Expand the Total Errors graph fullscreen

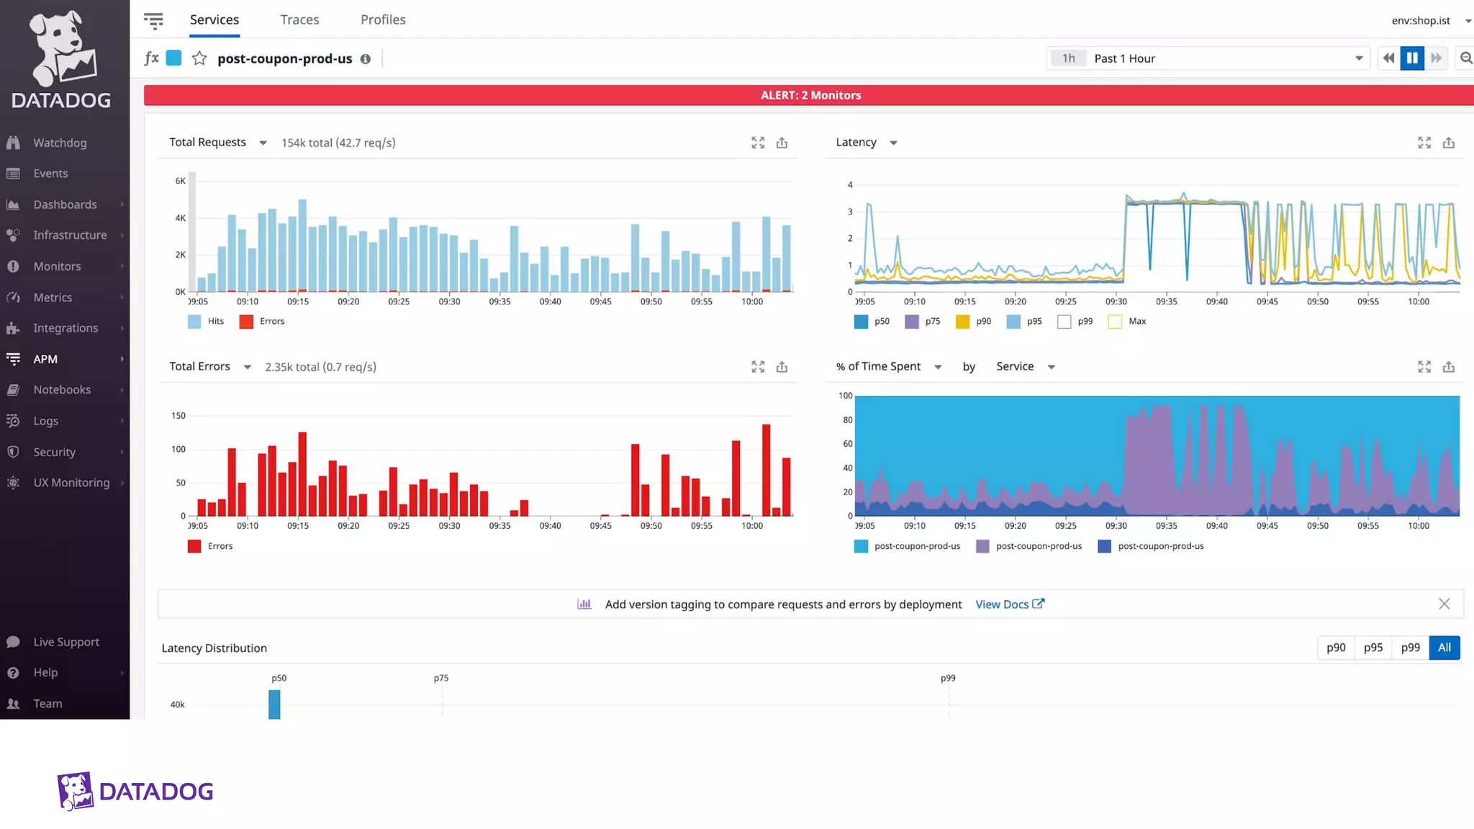pyautogui.click(x=758, y=367)
